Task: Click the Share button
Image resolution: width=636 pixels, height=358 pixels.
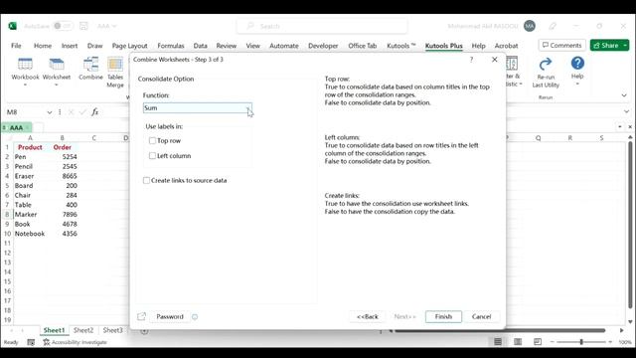Action: [606, 46]
